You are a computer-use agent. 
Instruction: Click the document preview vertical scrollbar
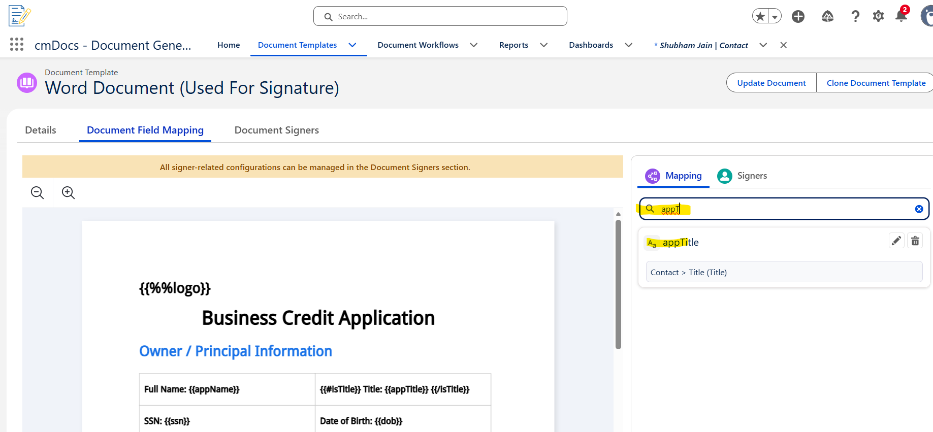(x=618, y=284)
